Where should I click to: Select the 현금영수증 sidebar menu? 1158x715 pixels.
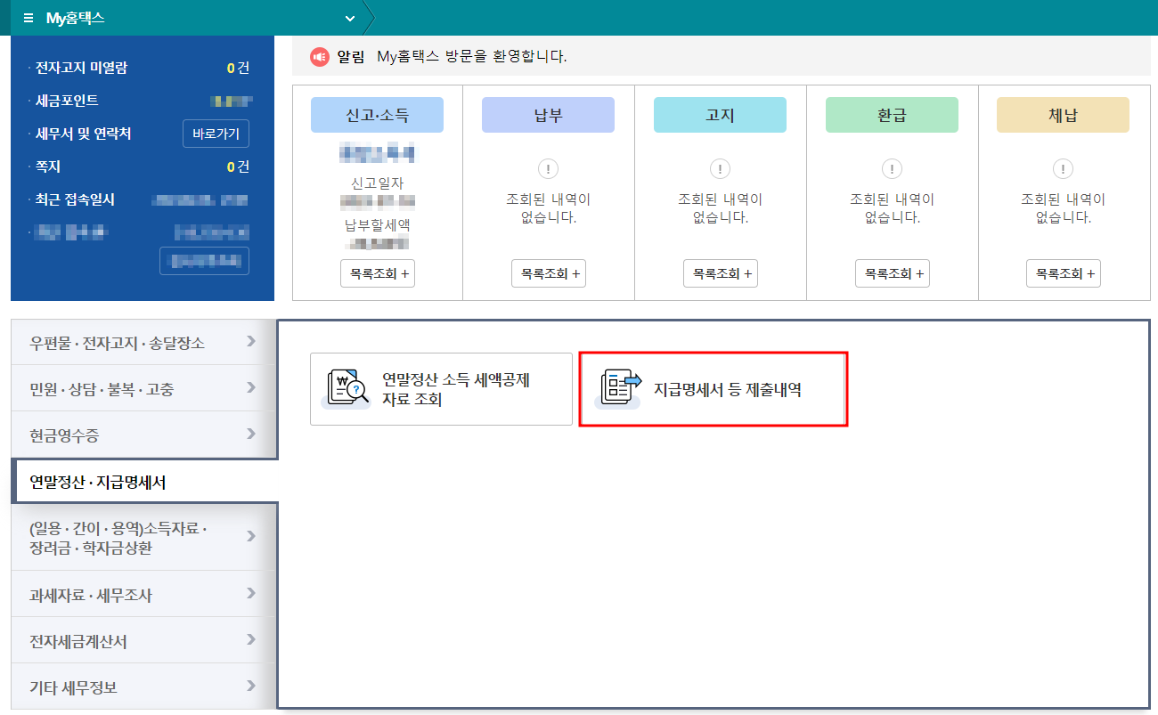[x=143, y=434]
